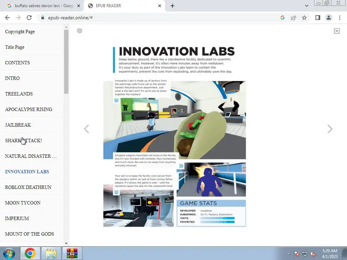Screen dimensions: 347x260
Task: Open the reader settings gear icon
Action: click(x=80, y=31)
